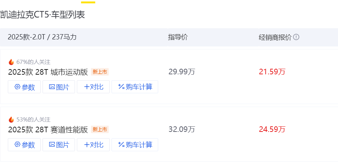
Task: Click 新上市 badge on 赛道性能版
Action: 100,129
